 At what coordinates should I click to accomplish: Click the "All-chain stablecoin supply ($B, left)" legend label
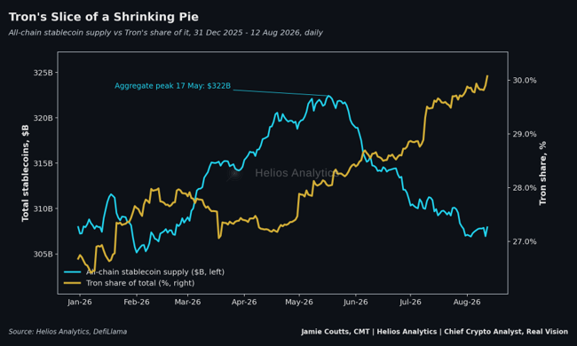point(155,272)
